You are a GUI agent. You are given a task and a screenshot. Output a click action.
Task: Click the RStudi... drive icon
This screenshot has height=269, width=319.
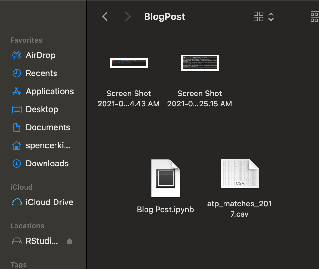[x=17, y=241]
